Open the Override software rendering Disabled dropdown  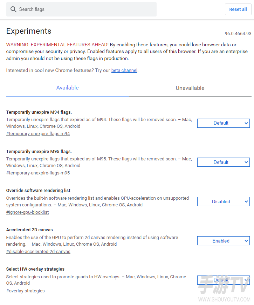pyautogui.click(x=223, y=201)
